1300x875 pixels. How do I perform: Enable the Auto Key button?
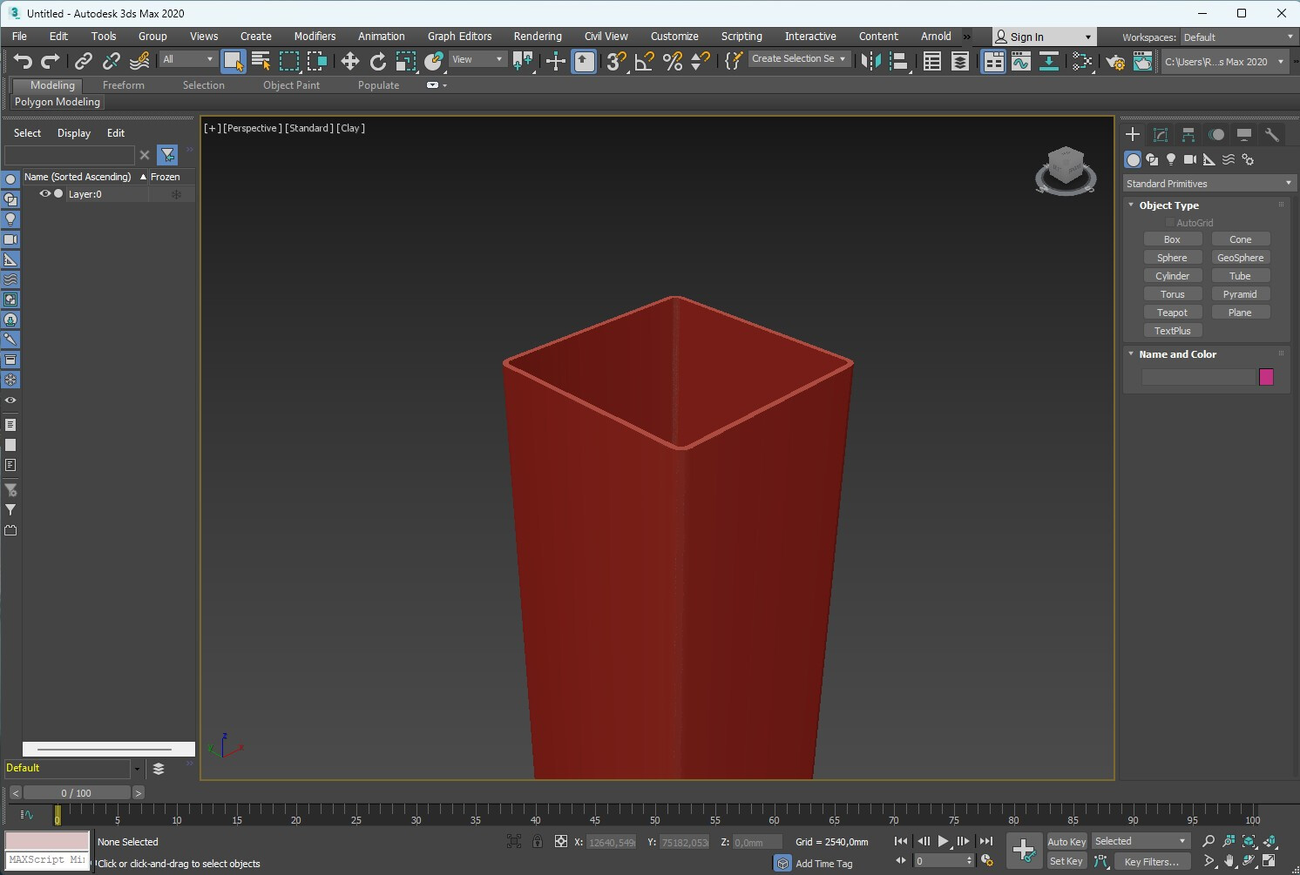click(x=1066, y=841)
